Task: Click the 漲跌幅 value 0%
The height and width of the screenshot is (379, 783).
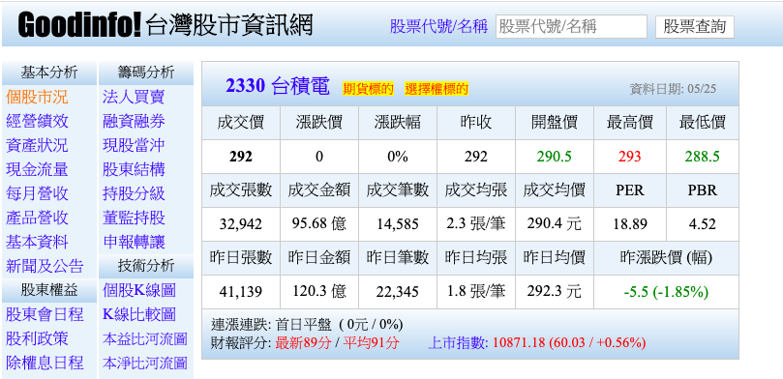Action: [x=398, y=157]
